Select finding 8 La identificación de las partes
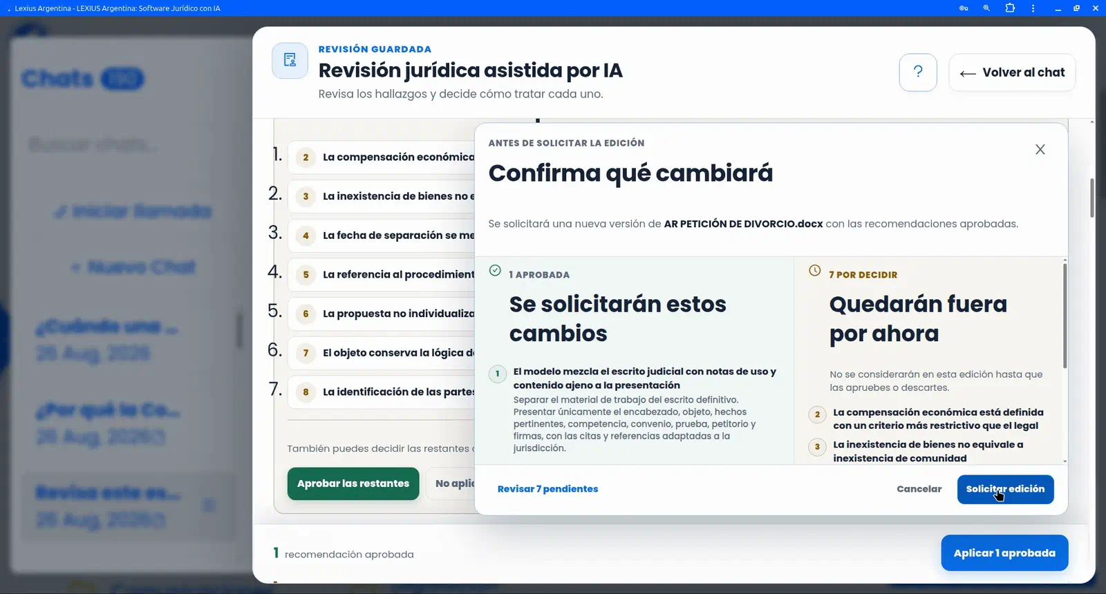The image size is (1106, 594). click(x=382, y=392)
